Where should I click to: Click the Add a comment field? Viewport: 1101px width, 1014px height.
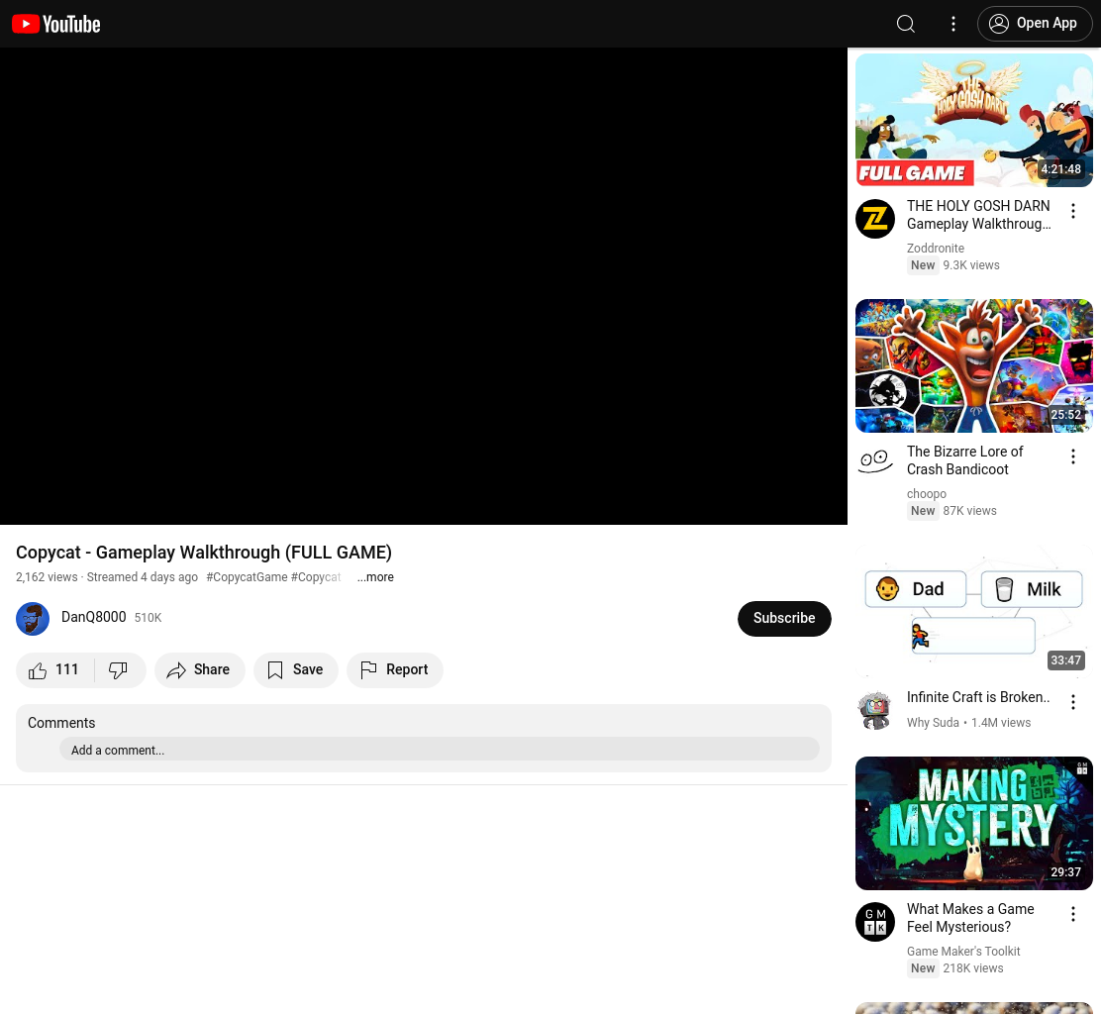click(x=440, y=750)
